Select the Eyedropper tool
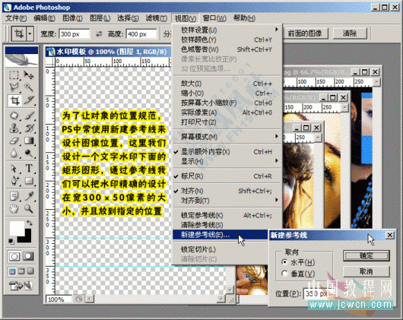Image resolution: width=403 pixels, height=320 pixels. (x=29, y=196)
